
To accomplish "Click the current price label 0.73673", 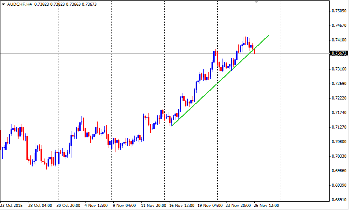I will (339, 53).
